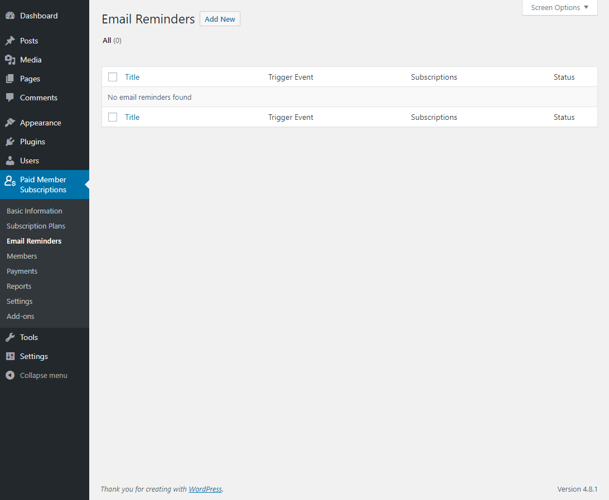The height and width of the screenshot is (500, 609).
Task: Go to Basic Information submenu
Action: coord(34,211)
